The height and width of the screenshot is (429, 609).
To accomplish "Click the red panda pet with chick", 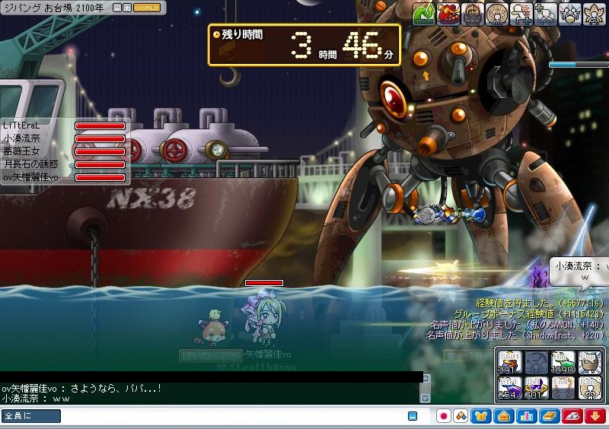I will tap(212, 327).
